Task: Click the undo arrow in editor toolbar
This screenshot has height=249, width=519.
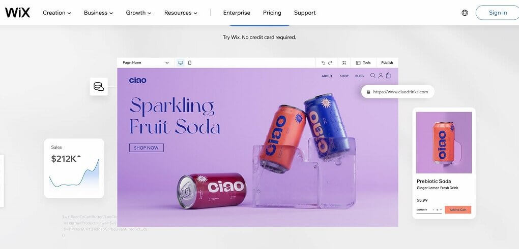Action: 324,63
